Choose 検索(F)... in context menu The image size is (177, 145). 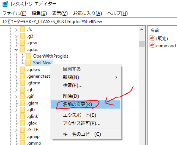pos(86,86)
